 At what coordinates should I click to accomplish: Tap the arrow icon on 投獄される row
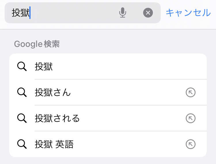(190, 118)
